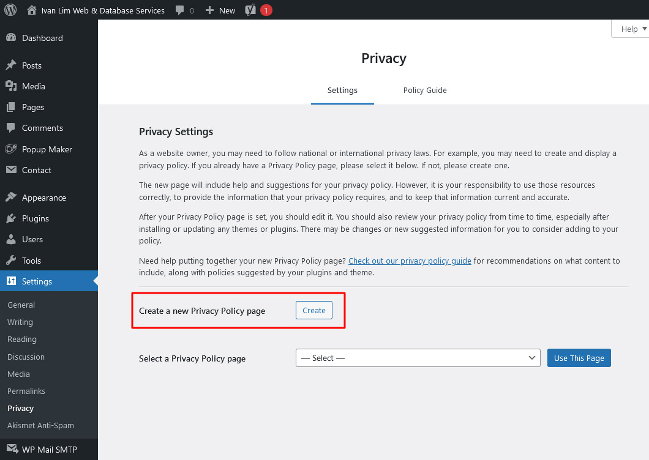Screen dimensions: 649x460
Task: Switch to the Settings tab
Action: point(342,90)
